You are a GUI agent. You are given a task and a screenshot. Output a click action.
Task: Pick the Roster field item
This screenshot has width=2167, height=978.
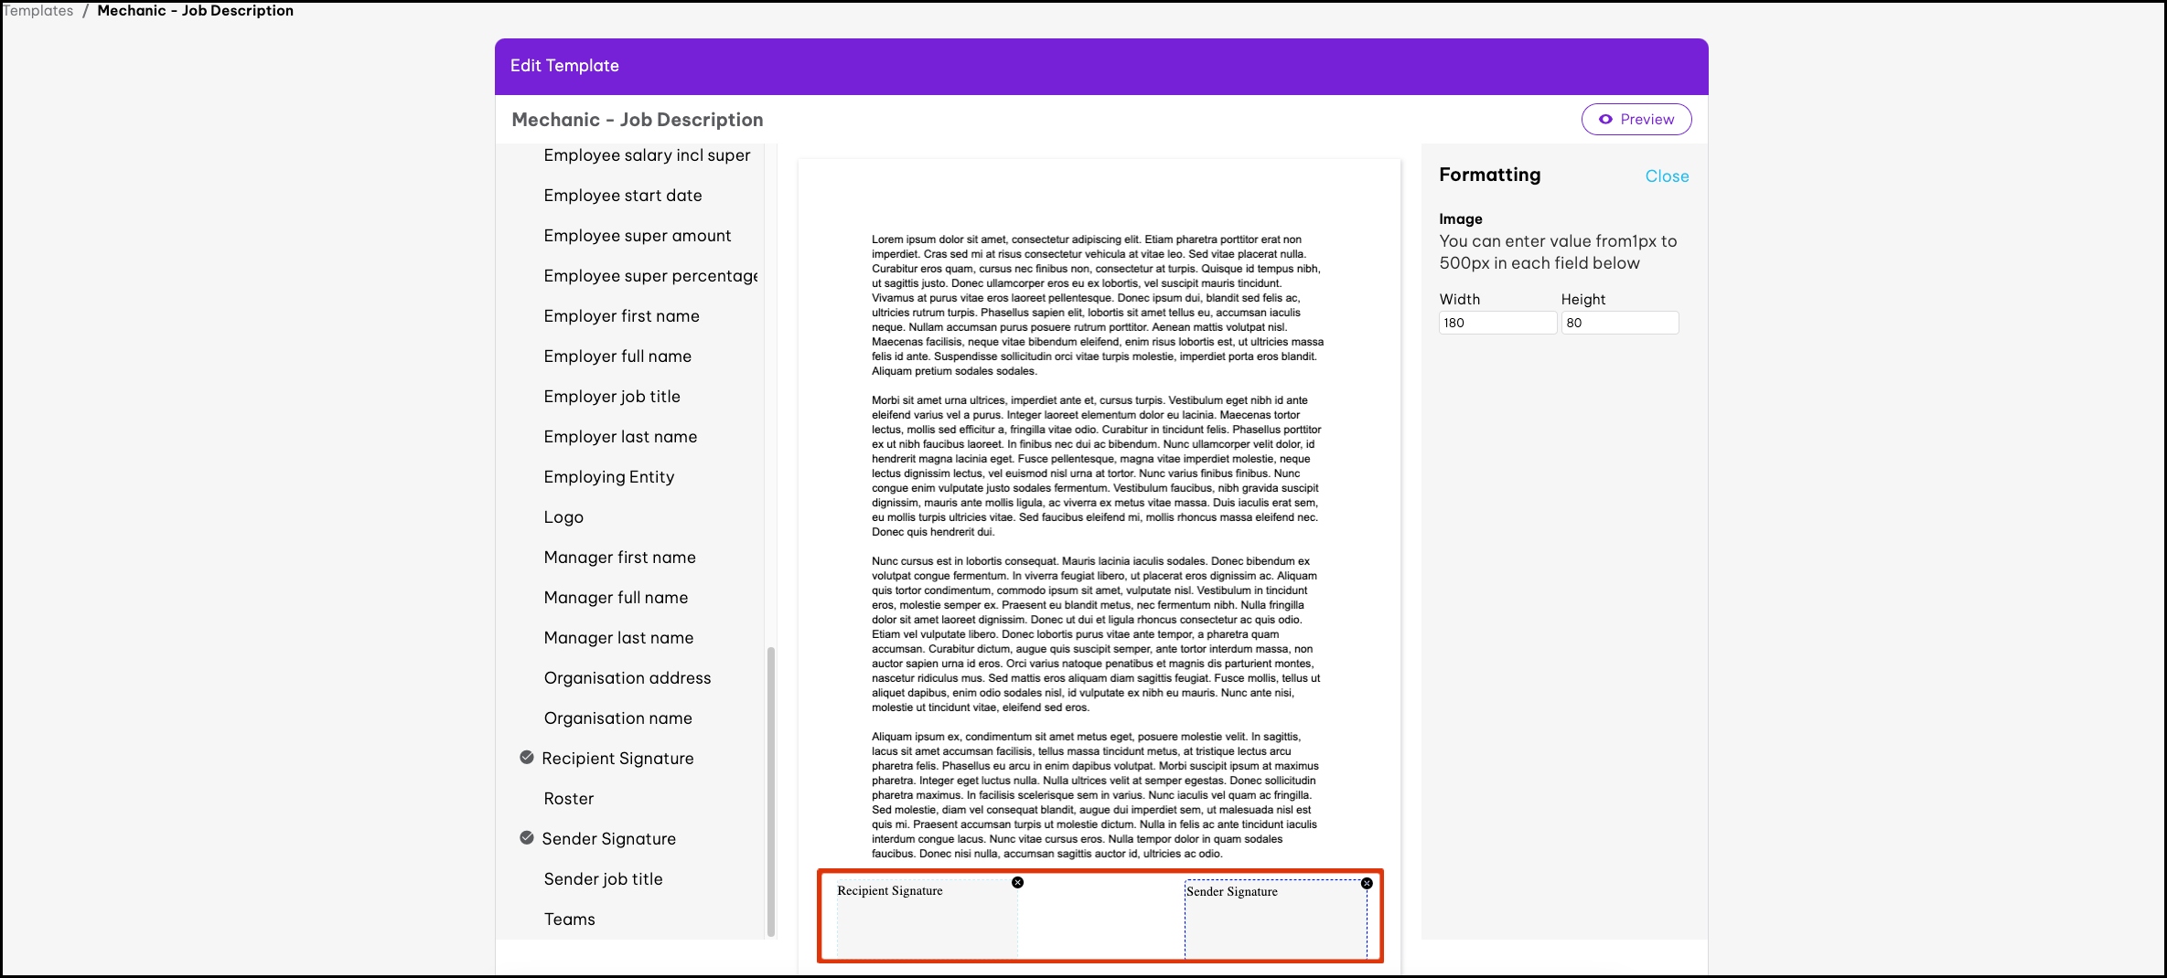pyautogui.click(x=568, y=799)
